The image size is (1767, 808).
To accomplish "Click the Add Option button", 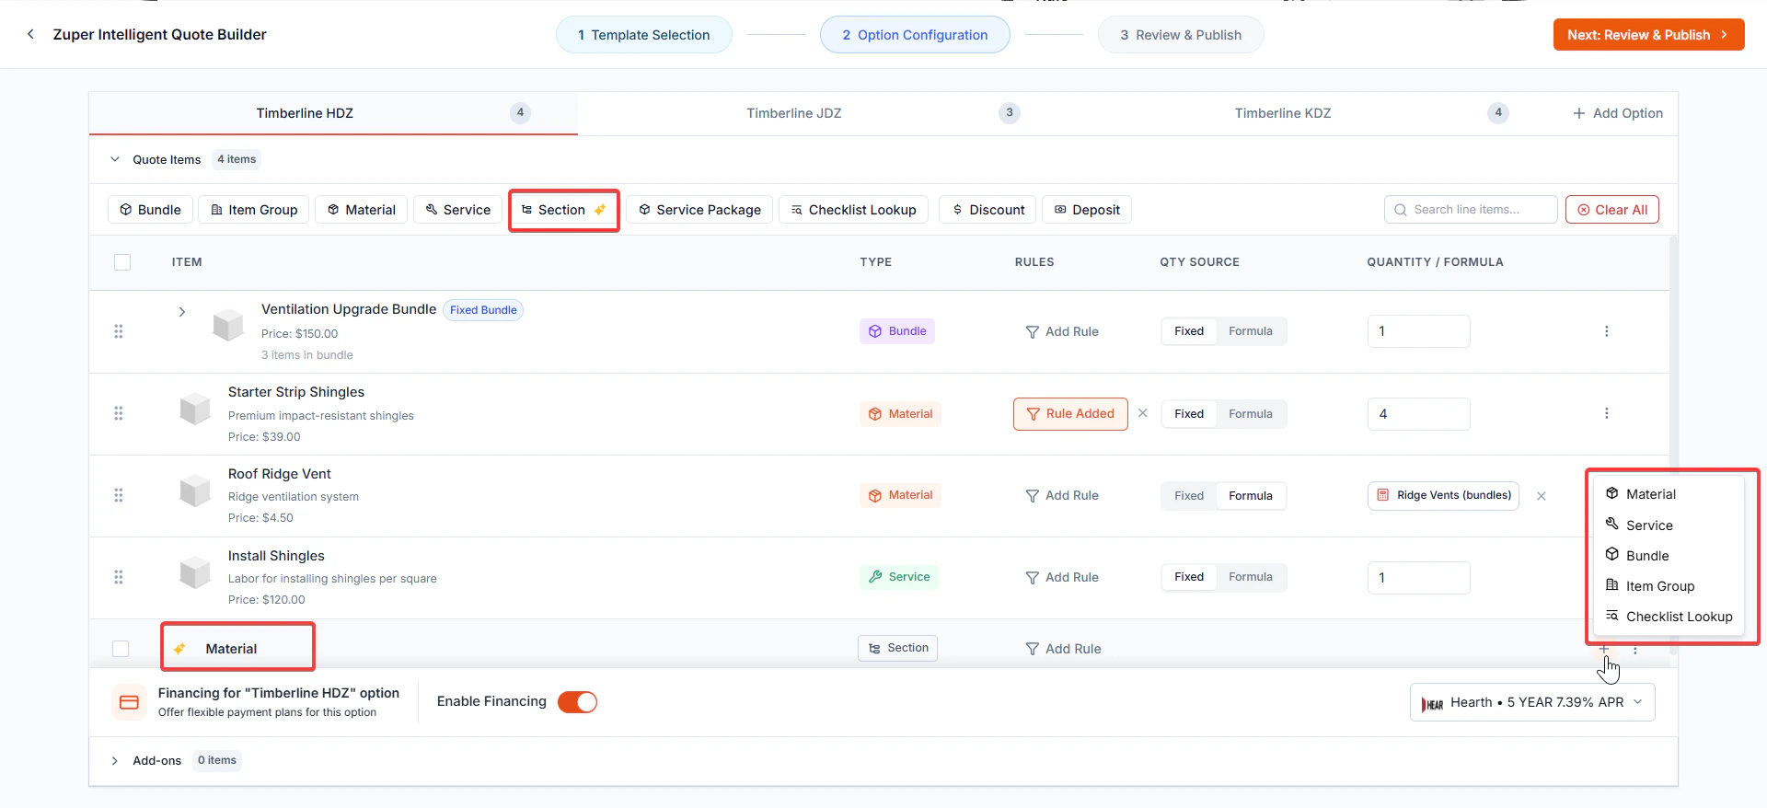I will 1617,113.
